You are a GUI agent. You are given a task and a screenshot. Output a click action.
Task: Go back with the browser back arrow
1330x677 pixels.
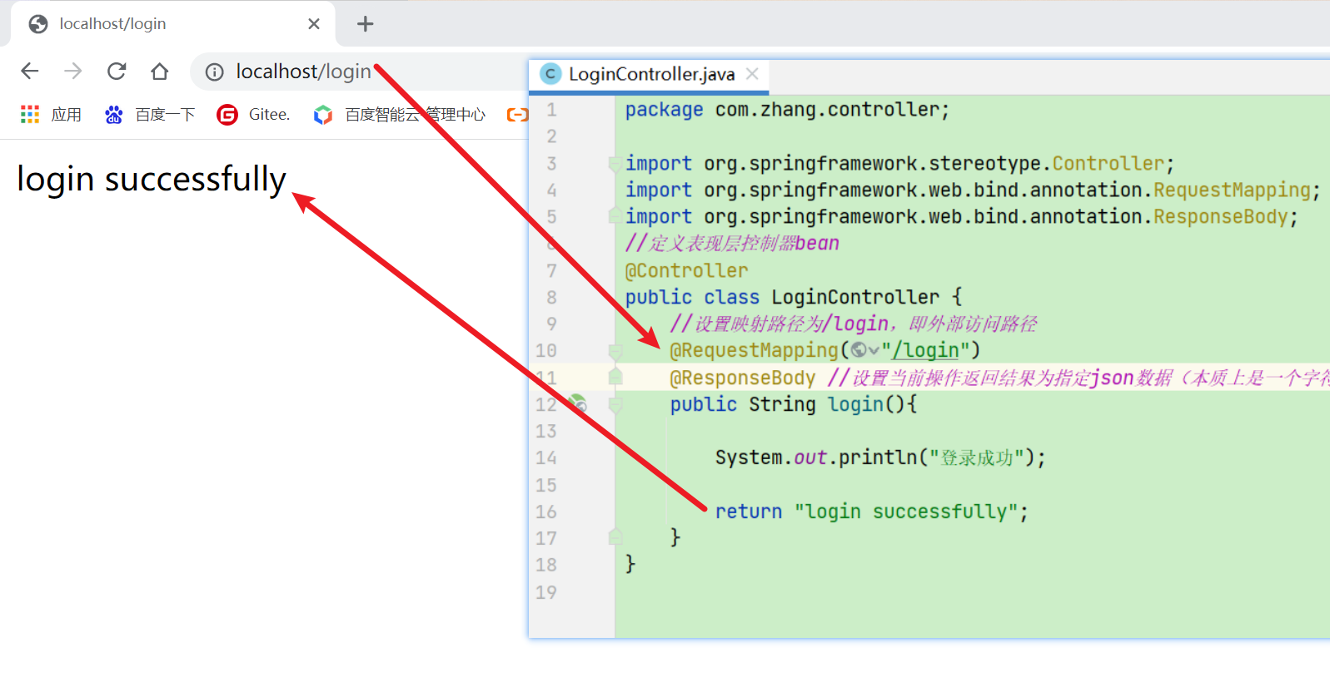coord(30,72)
